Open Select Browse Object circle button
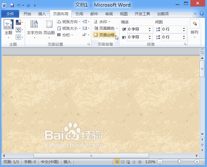 point(202,145)
